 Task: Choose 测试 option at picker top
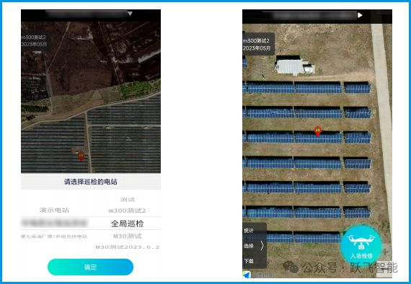click(x=128, y=200)
